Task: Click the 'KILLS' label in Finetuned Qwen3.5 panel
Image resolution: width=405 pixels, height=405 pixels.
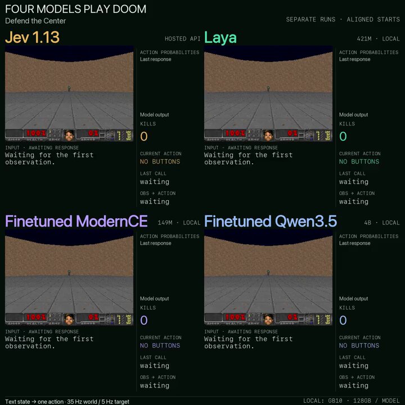Action: pos(347,308)
